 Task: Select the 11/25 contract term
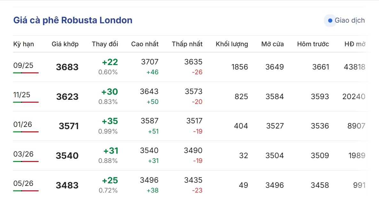[22, 95]
